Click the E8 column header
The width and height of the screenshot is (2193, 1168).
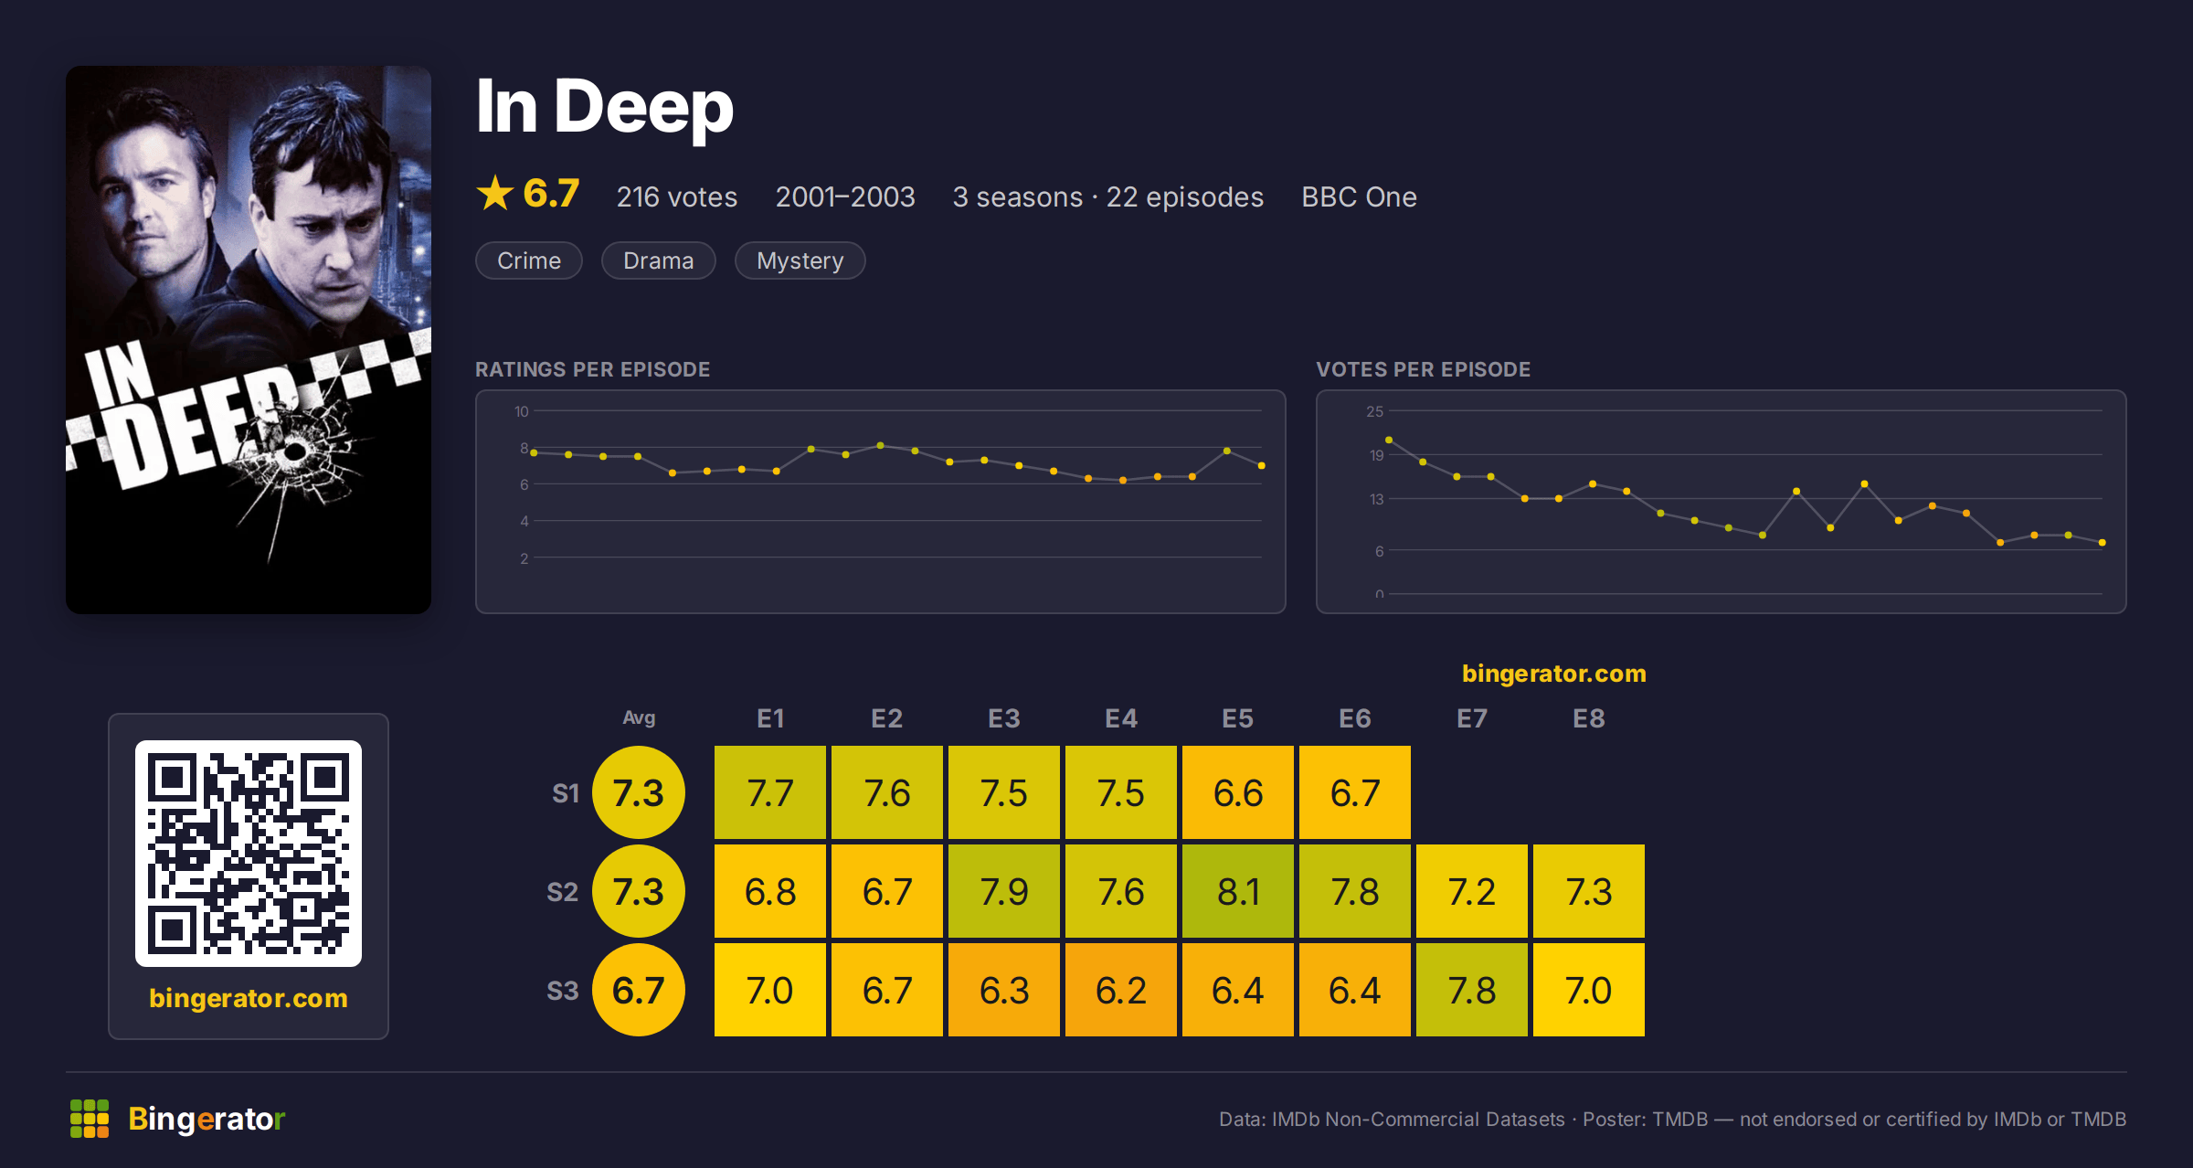point(1589,718)
